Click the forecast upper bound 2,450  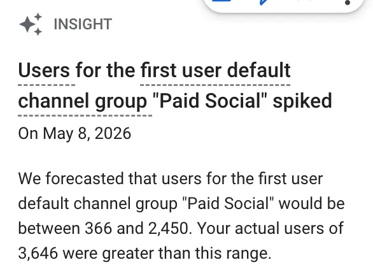(169, 228)
